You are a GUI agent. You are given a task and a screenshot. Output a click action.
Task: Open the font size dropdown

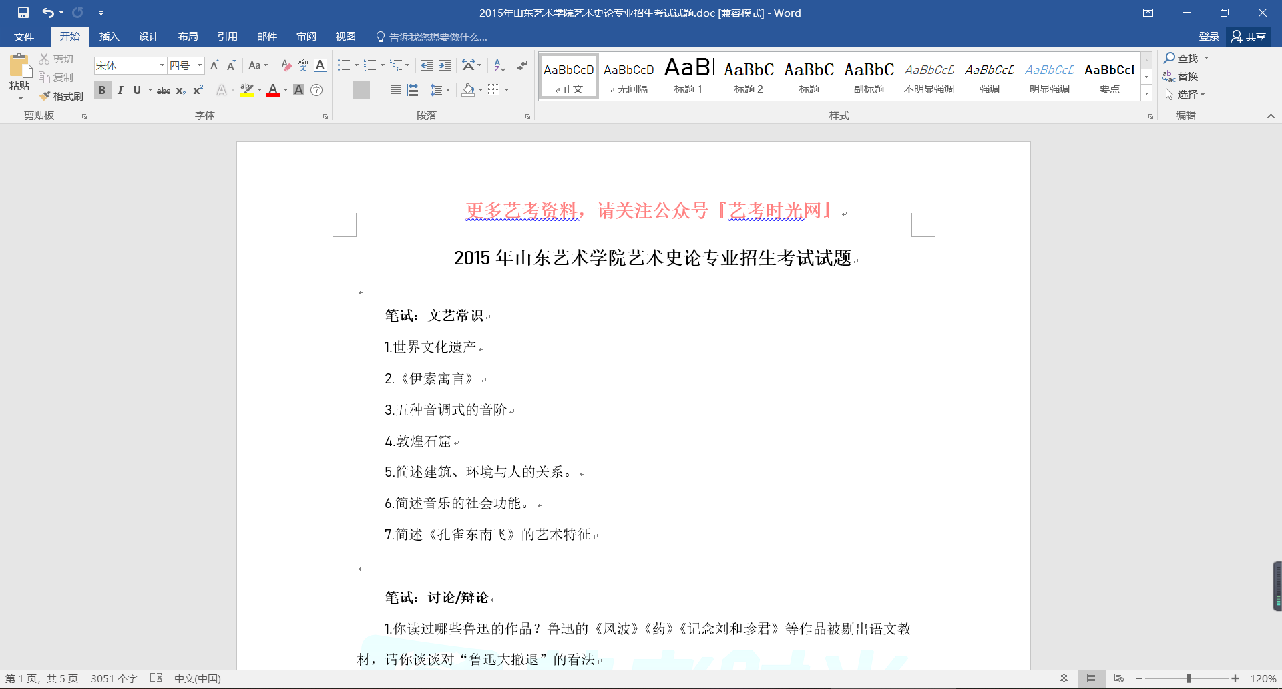click(x=200, y=65)
